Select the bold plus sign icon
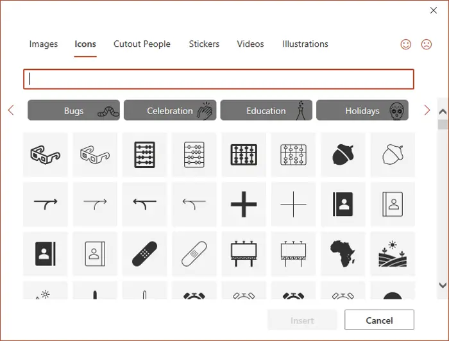This screenshot has height=341, width=449. 244,204
